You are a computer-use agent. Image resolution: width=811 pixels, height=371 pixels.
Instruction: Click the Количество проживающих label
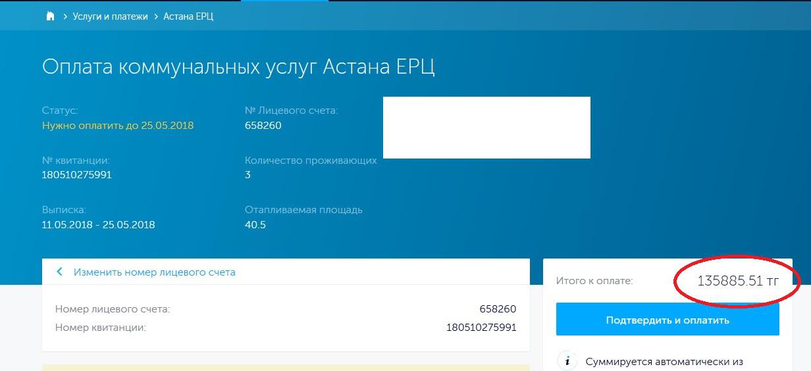[311, 161]
